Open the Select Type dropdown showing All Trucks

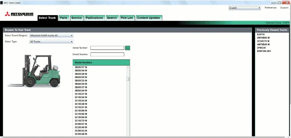pyautogui.click(x=52, y=42)
